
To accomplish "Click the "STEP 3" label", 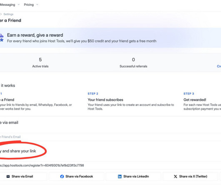I will (189, 94).
